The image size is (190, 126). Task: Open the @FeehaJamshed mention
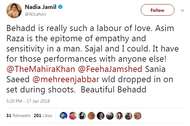pos(110,69)
